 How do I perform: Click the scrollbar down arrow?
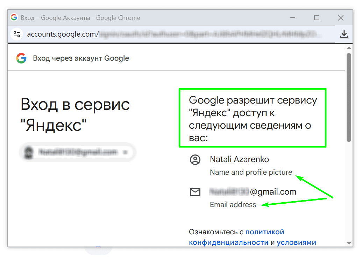pyautogui.click(x=349, y=243)
